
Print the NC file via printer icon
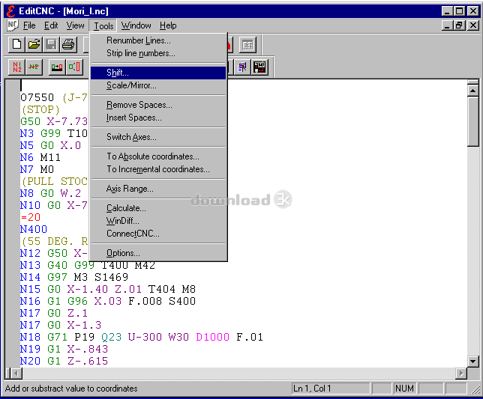pyautogui.click(x=68, y=45)
